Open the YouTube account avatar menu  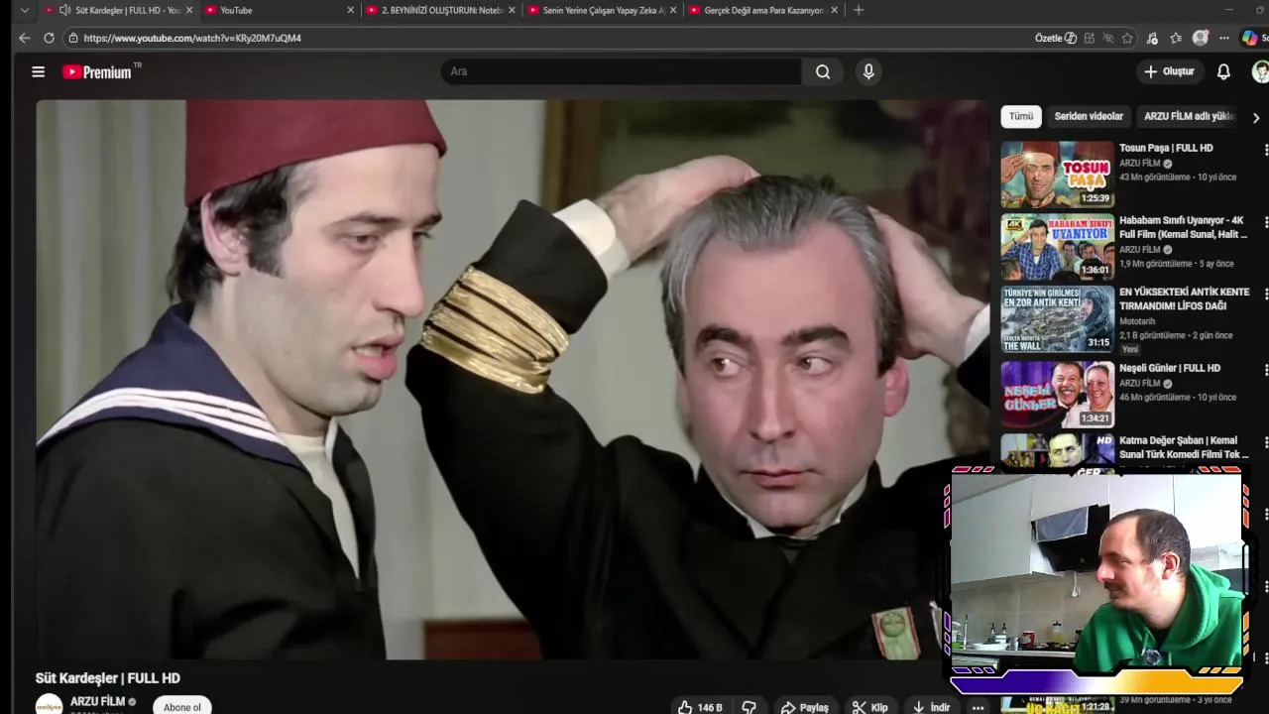pyautogui.click(x=1261, y=71)
